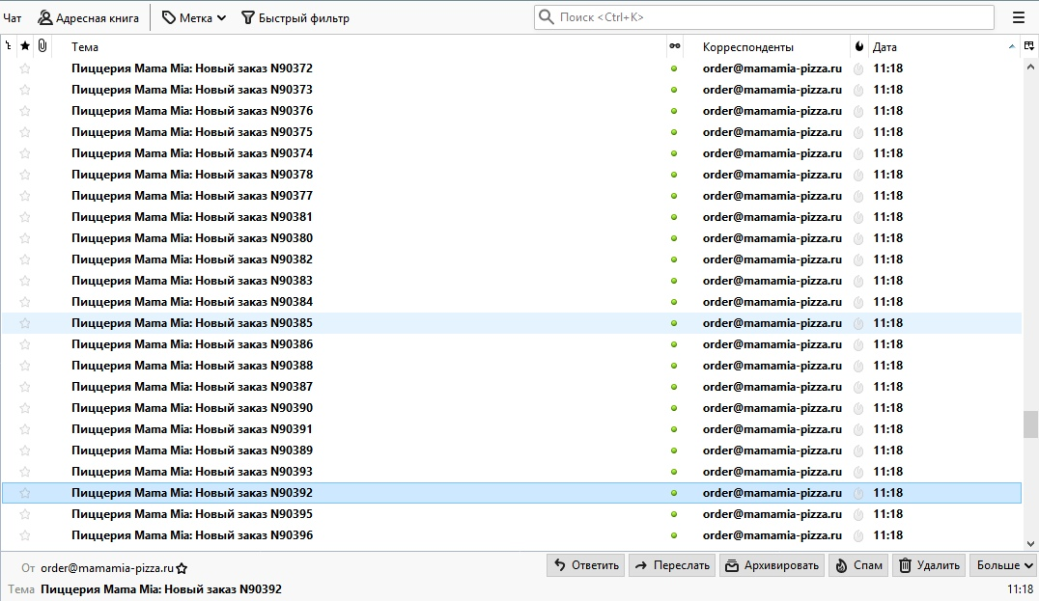
Task: Click the message list scroll down arrow
Action: pos(1030,543)
